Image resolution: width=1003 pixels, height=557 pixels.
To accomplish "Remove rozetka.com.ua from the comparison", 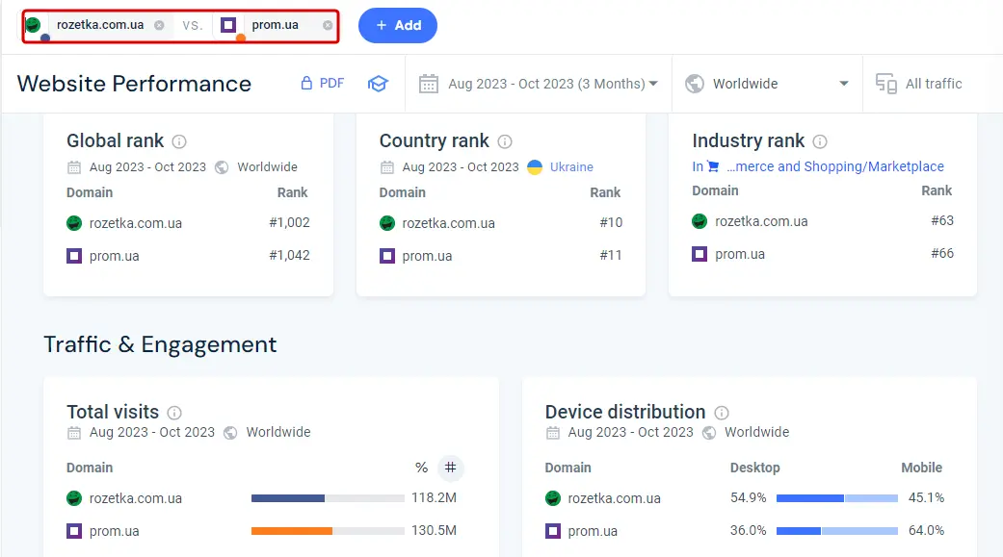I will [x=159, y=25].
